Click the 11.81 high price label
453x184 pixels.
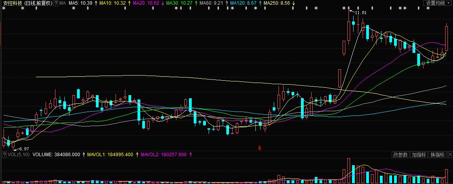[x=361, y=13]
